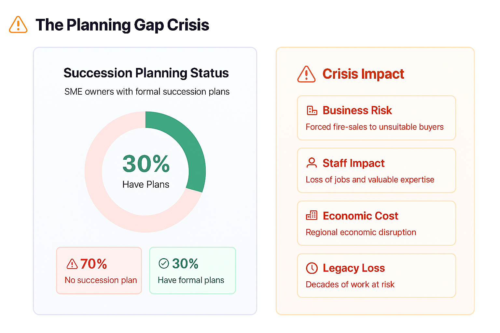Click the person icon beside Staff Impact
The height and width of the screenshot is (333, 500).
click(312, 163)
